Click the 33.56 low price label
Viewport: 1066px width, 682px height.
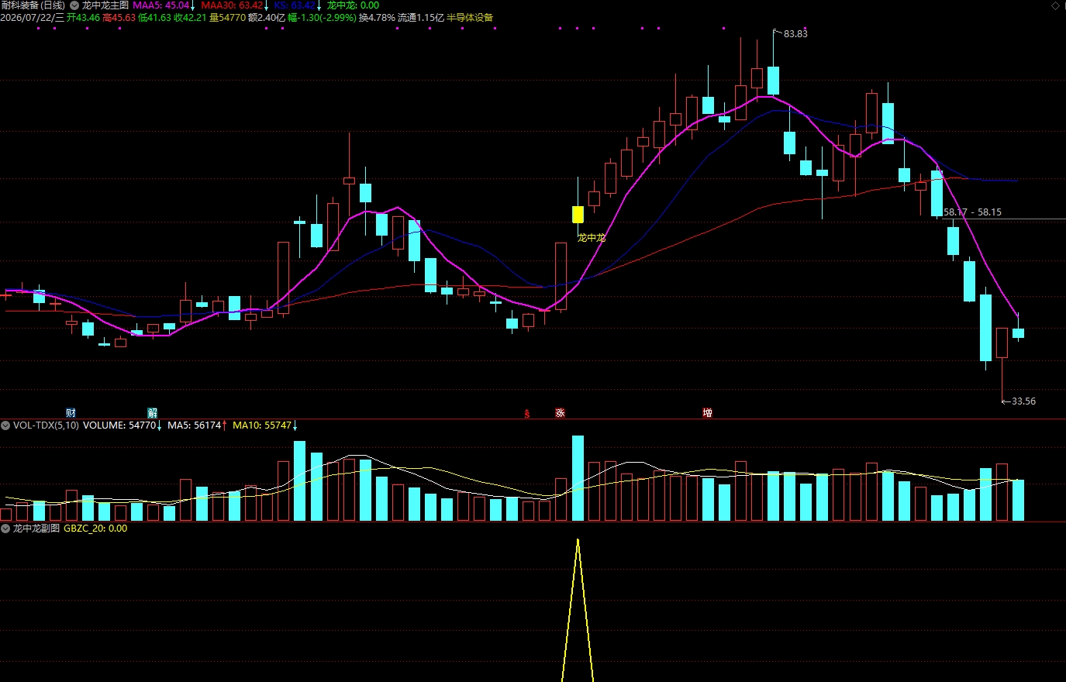(x=1023, y=401)
